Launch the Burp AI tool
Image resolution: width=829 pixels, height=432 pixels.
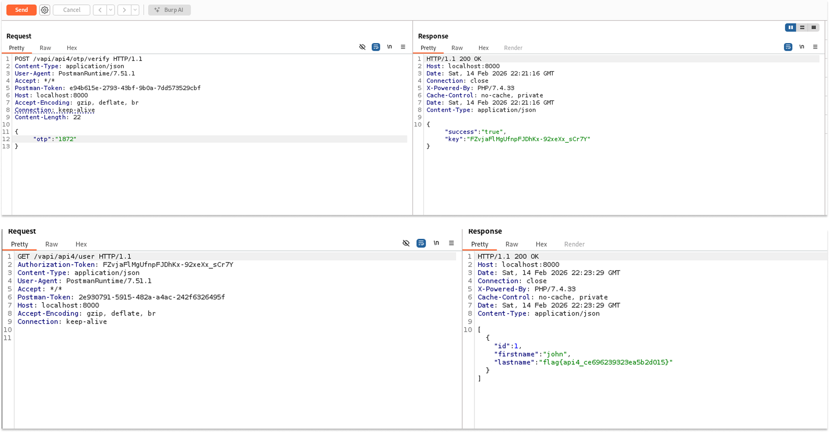tap(169, 10)
